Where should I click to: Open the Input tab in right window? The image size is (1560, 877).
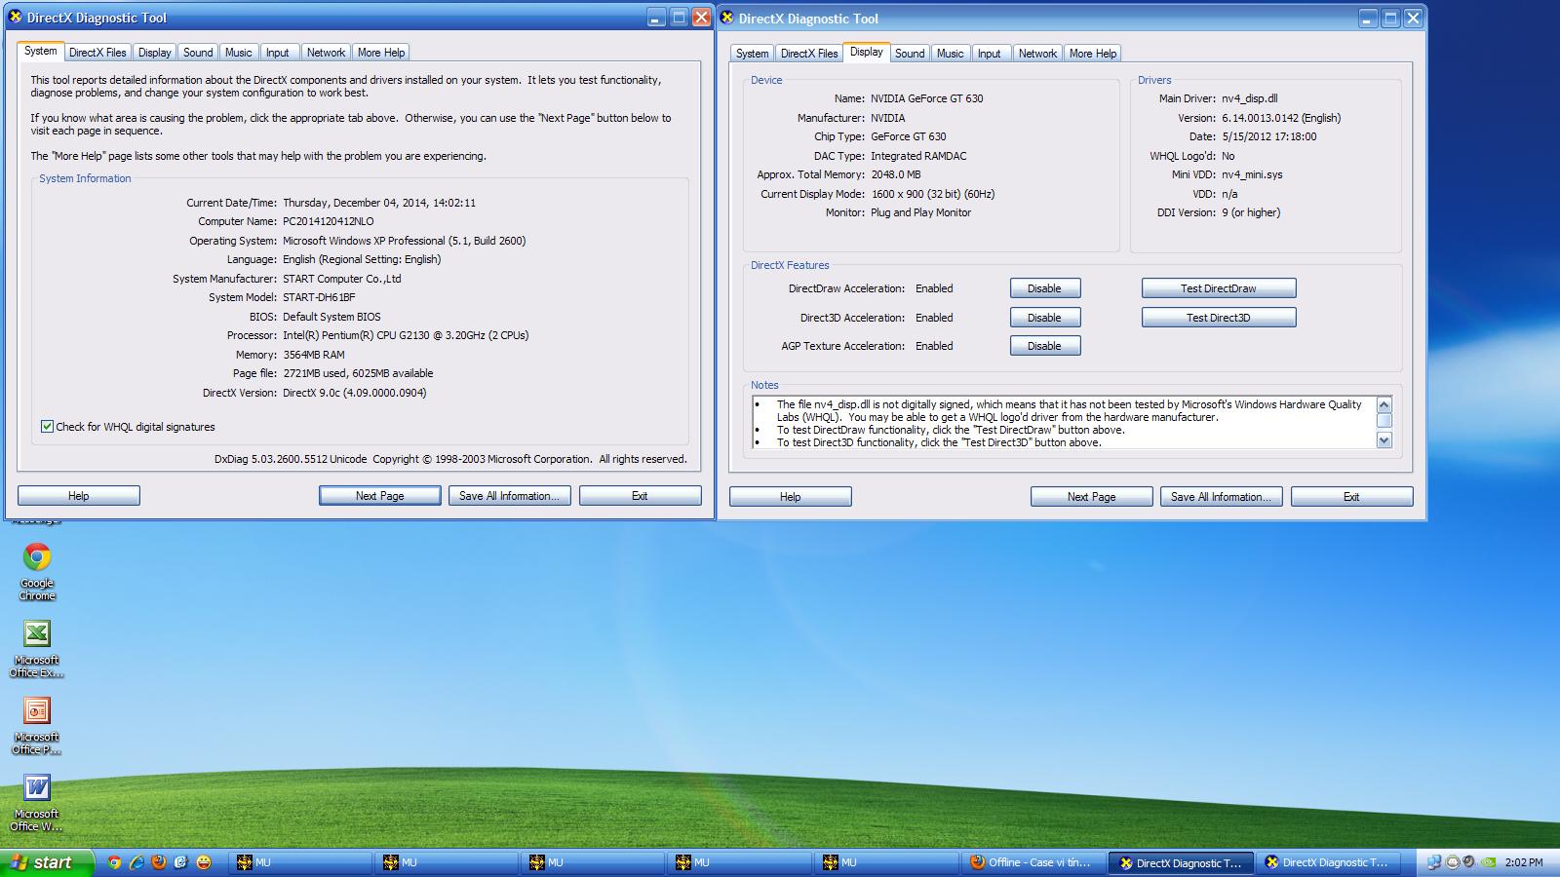click(x=990, y=54)
